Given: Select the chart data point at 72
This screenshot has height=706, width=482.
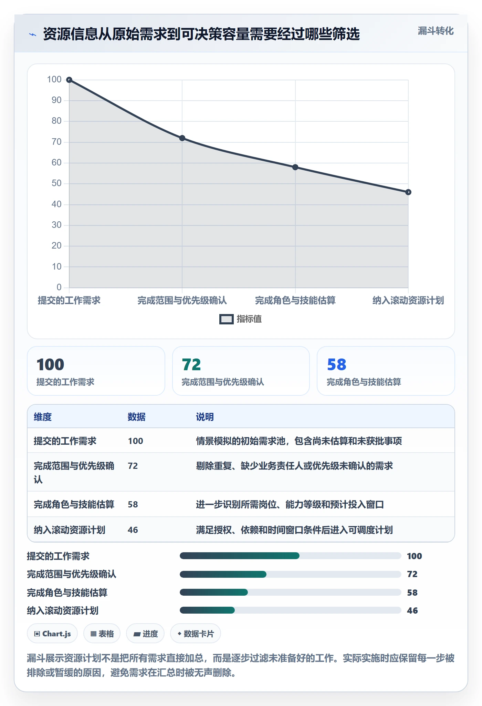Looking at the screenshot, I should coord(182,138).
